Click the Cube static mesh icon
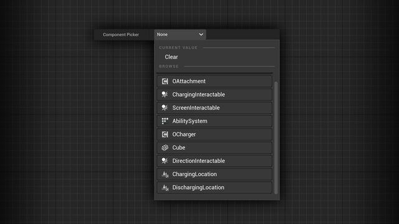The height and width of the screenshot is (224, 399). [165, 147]
